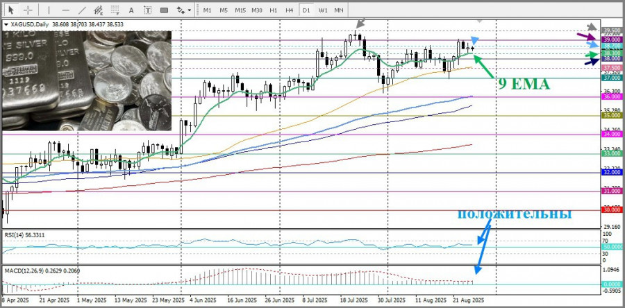Select the text 'A' tool
The height and width of the screenshot is (308, 625).
click(131, 10)
